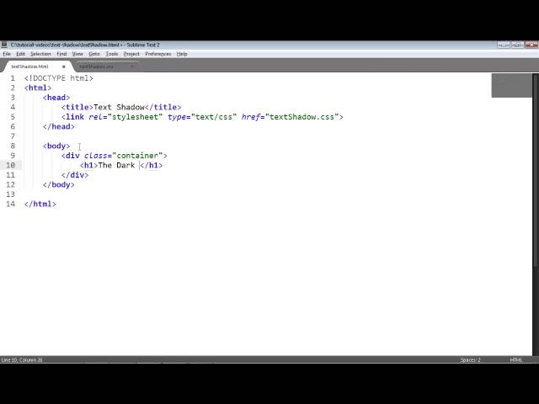
Task: Click the opening '<html>' tag on line 2
Action: 38,88
